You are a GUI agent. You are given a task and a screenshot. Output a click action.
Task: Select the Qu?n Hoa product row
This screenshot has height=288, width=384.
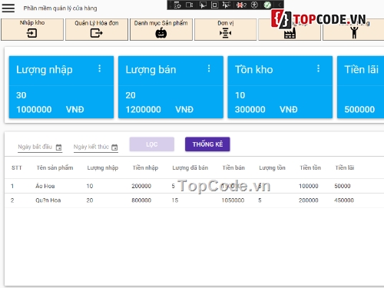point(194,200)
